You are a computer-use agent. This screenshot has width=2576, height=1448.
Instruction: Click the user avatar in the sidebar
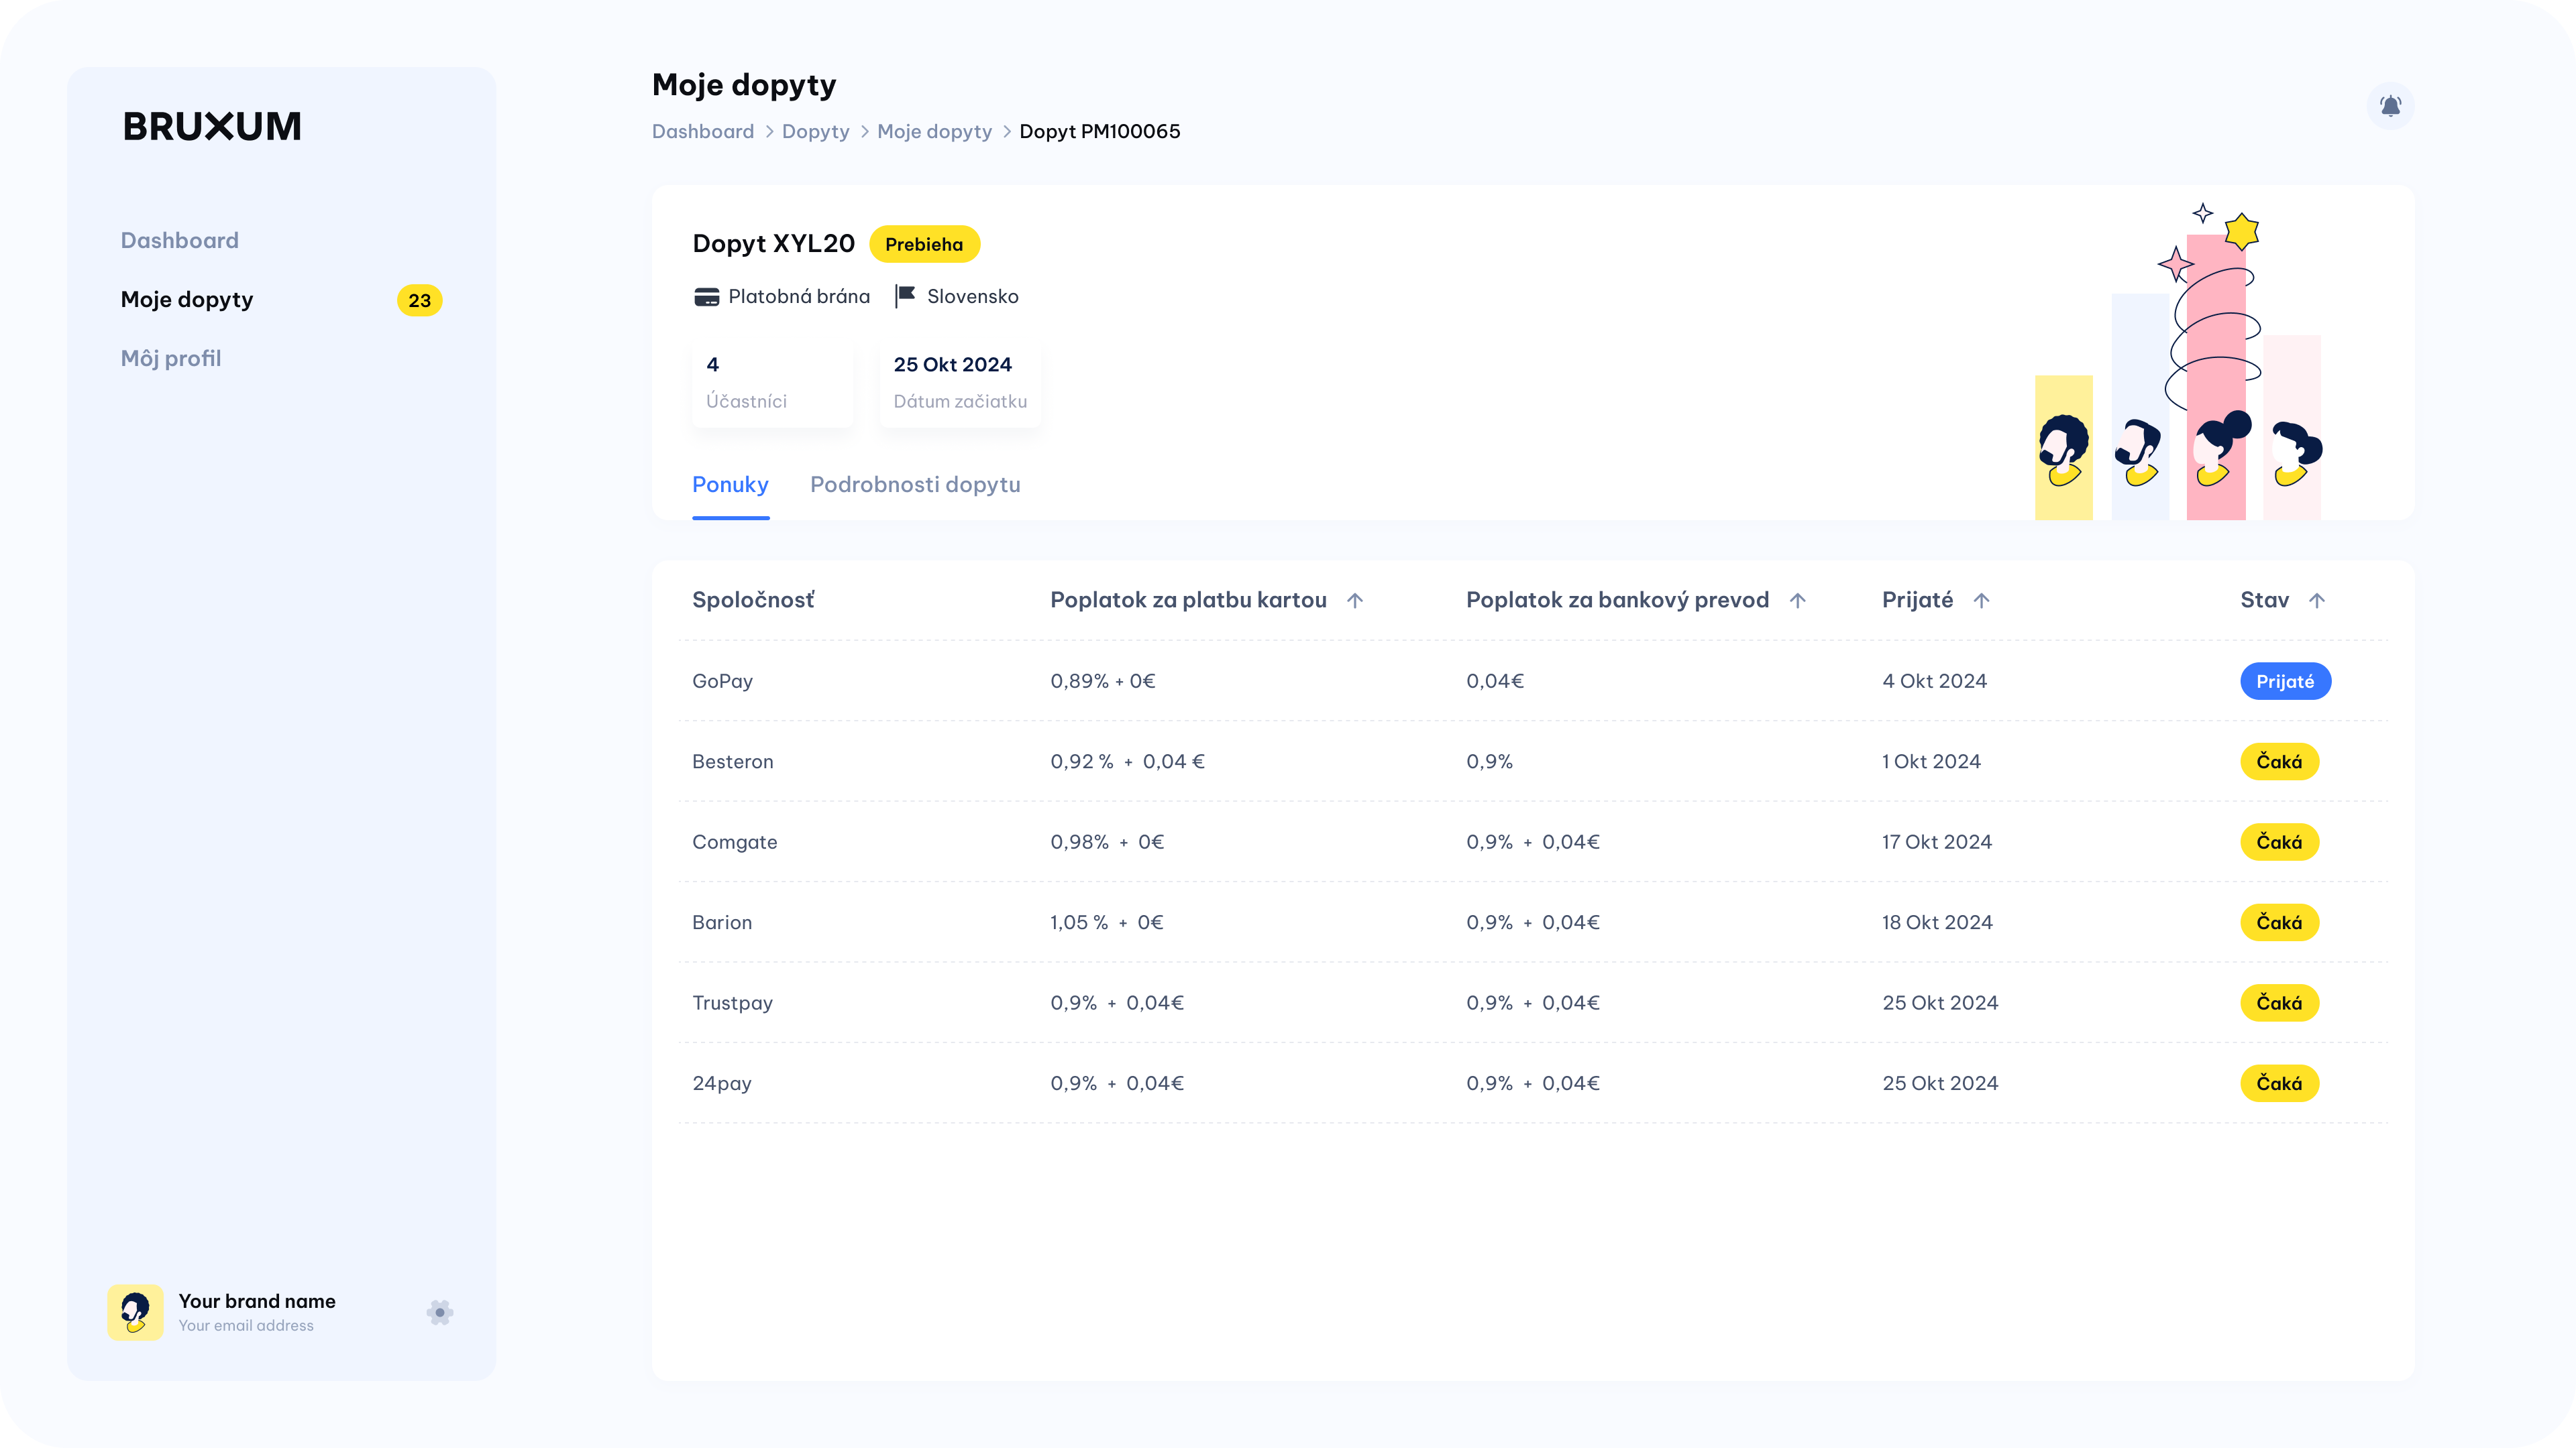pos(135,1312)
